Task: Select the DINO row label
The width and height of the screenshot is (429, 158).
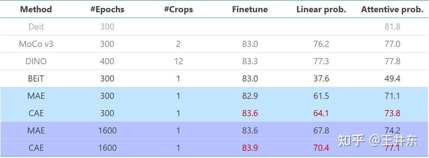Action: pyautogui.click(x=36, y=61)
